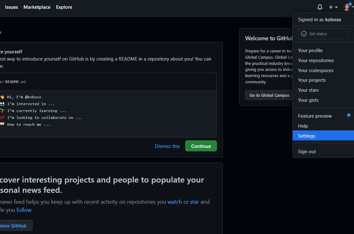Click the Dismiss this link

click(x=167, y=146)
